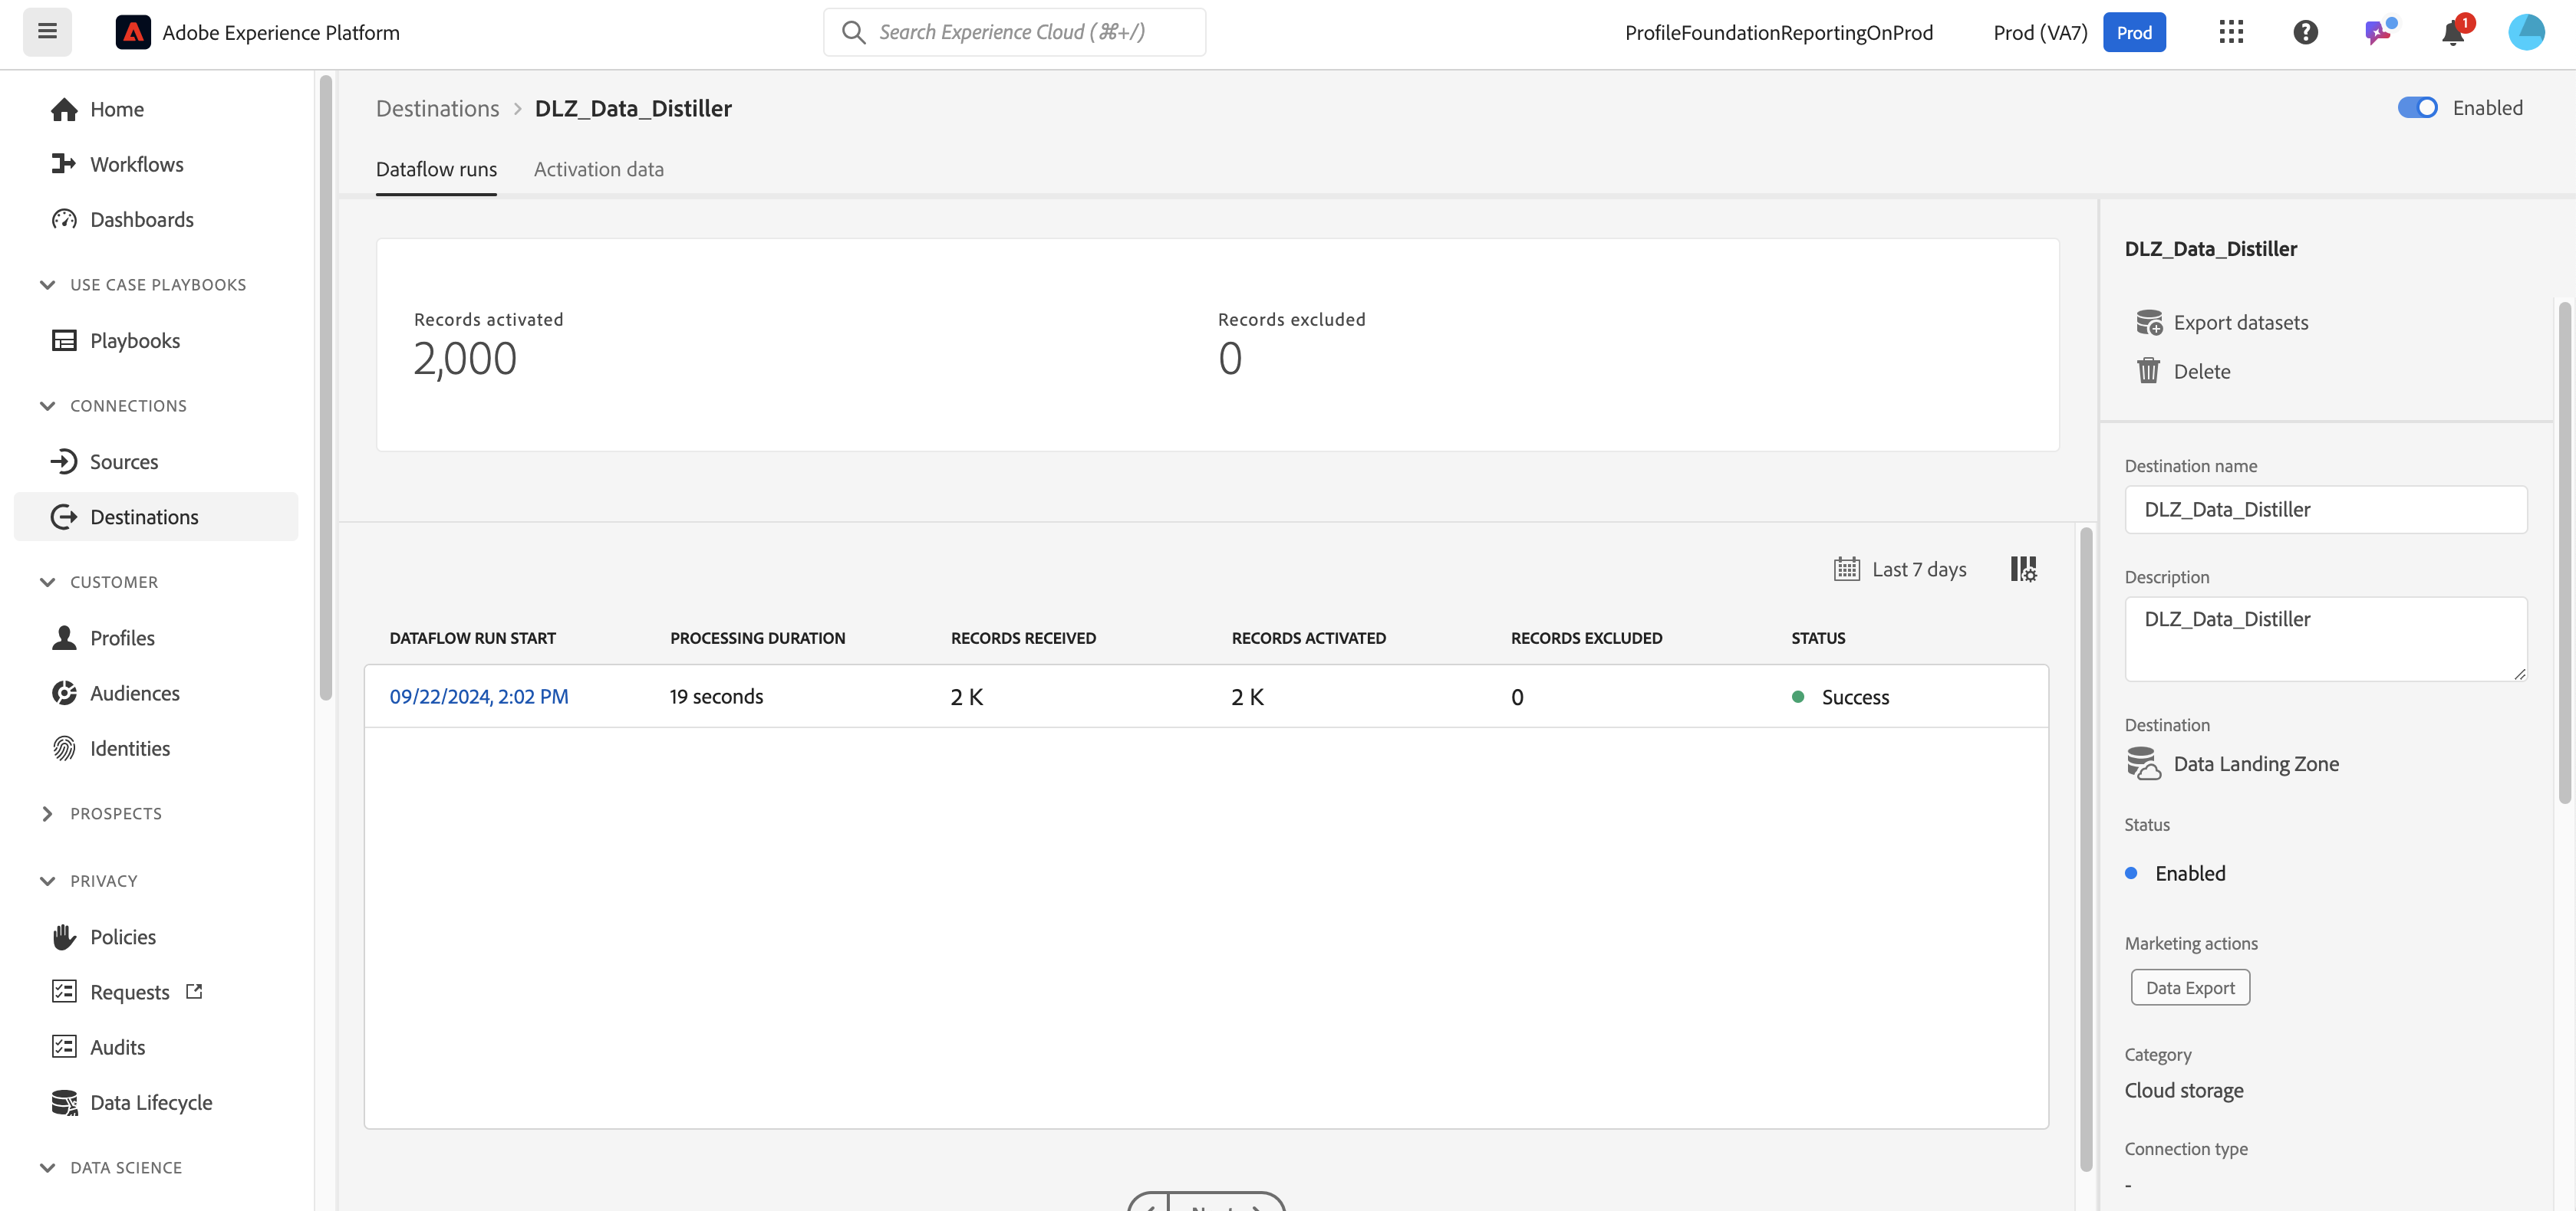Screen dimensions: 2576x1211
Task: Go to Destinations breadcrumb link
Action: click(437, 108)
